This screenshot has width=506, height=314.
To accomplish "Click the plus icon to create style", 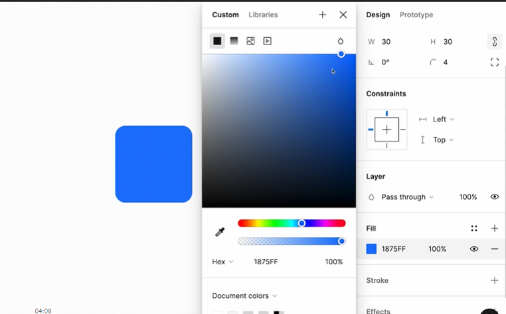I will [x=322, y=15].
